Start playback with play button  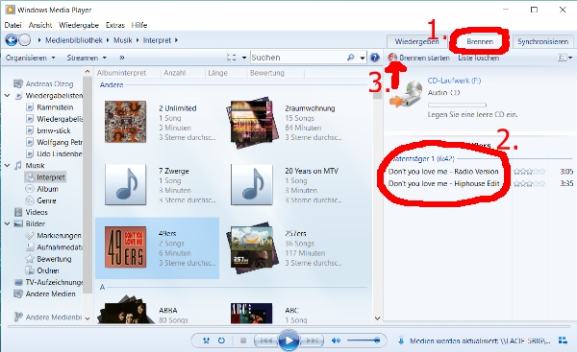click(288, 340)
